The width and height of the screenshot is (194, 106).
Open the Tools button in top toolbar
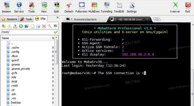pos(31,7)
